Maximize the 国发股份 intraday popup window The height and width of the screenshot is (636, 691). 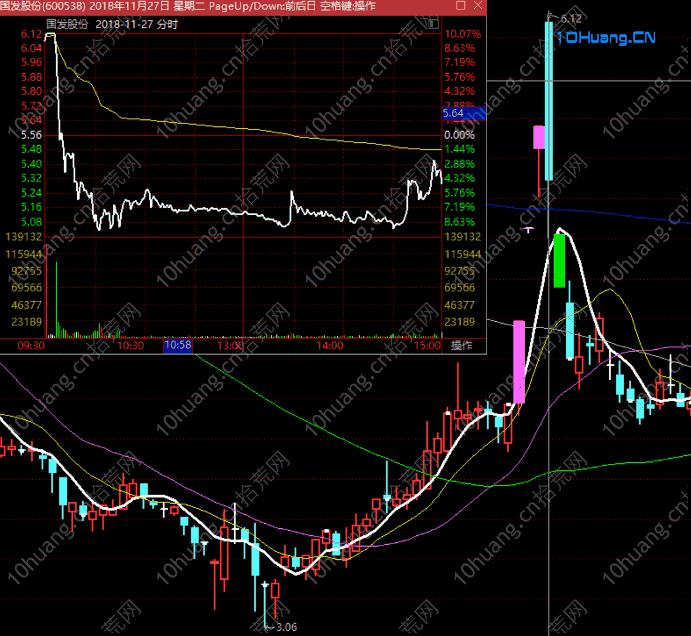pyautogui.click(x=461, y=5)
